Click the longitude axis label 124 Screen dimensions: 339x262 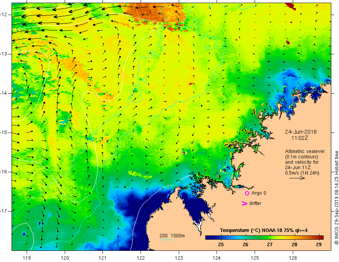coord(217,258)
